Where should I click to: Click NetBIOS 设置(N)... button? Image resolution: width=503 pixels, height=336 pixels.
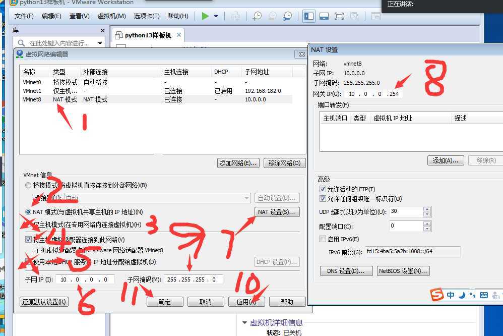coord(403,271)
